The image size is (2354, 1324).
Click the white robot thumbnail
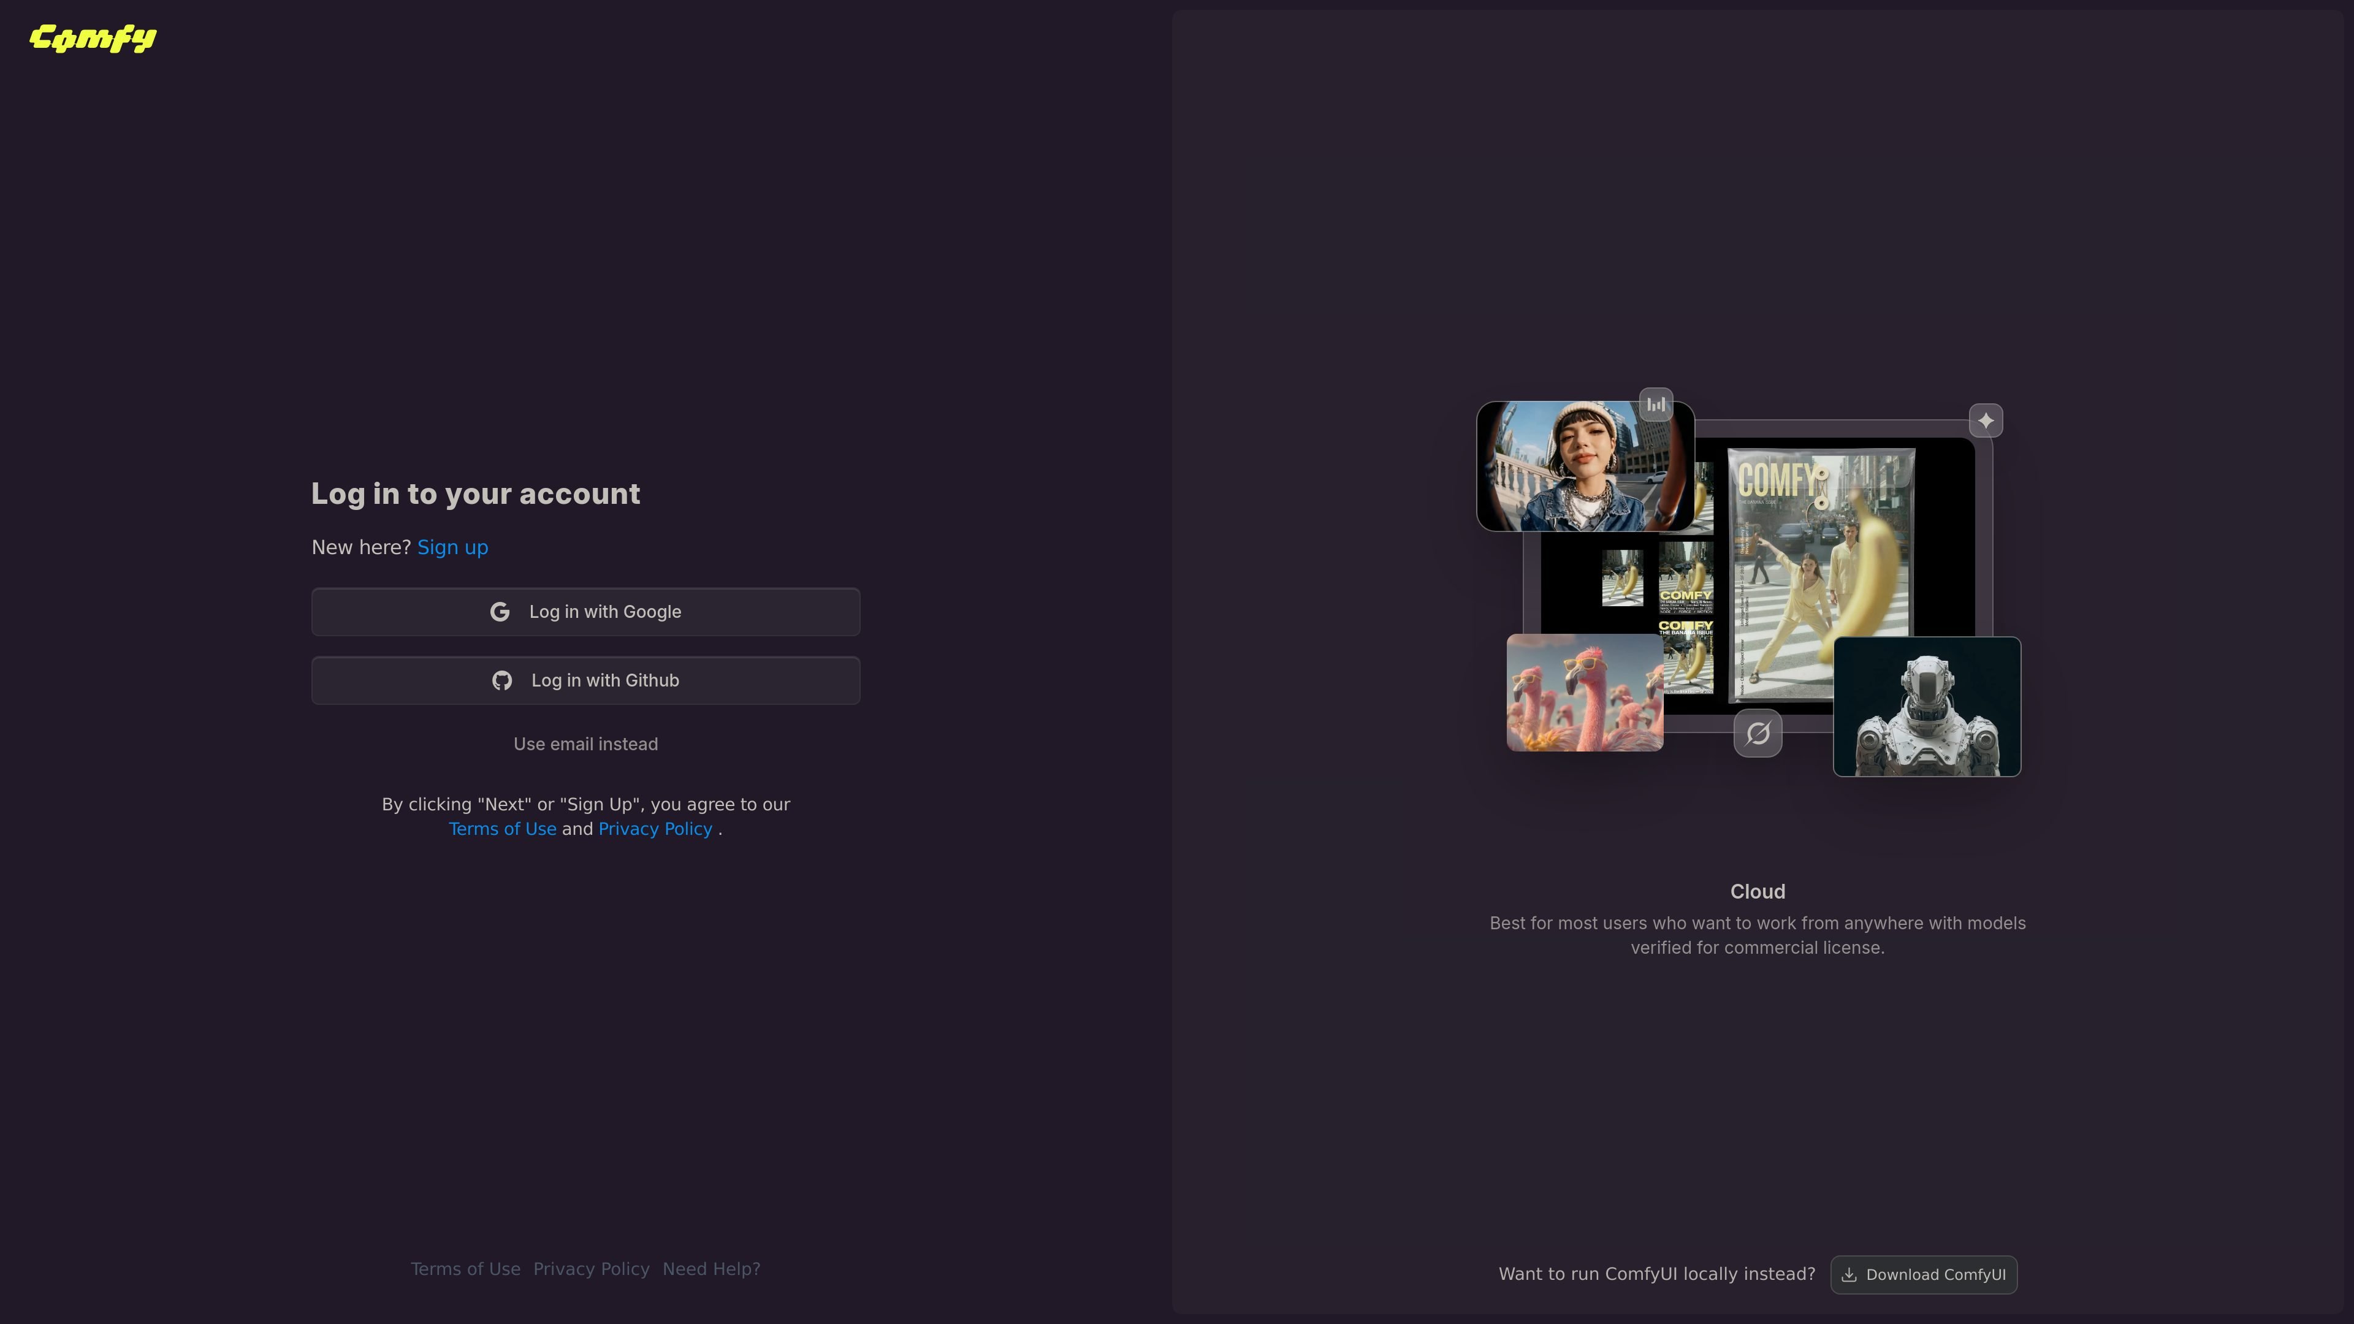point(1926,707)
